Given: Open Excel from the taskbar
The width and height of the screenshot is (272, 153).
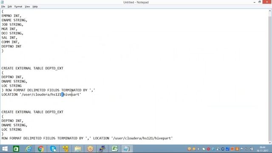Looking at the screenshot, I should coord(115,149).
